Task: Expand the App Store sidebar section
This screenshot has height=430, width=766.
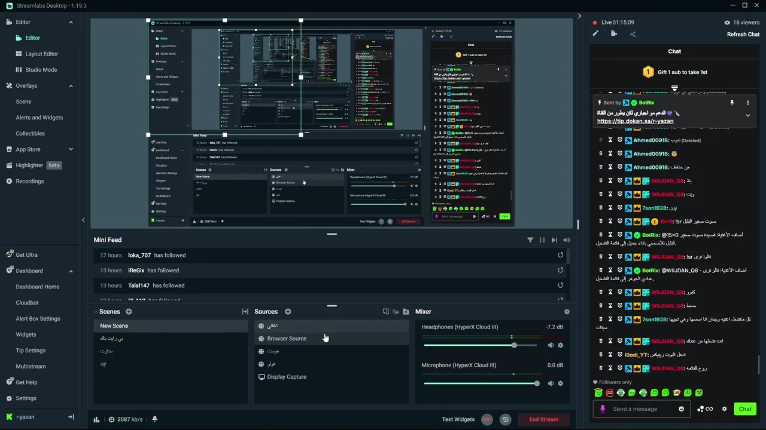Action: click(71, 149)
